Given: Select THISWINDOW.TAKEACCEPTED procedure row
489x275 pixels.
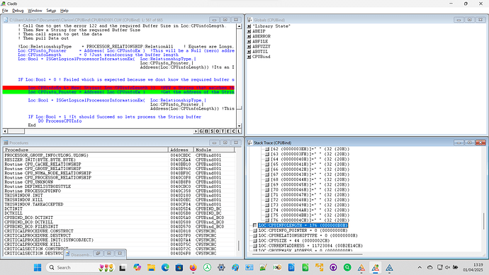Looking at the screenshot, I should (x=119, y=204).
